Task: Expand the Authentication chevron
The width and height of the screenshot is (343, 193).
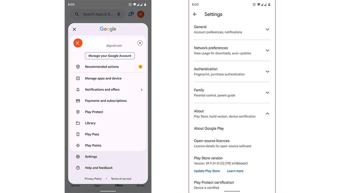Action: pyautogui.click(x=268, y=71)
